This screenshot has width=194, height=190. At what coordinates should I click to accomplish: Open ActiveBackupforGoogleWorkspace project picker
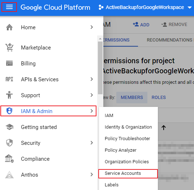[145, 7]
